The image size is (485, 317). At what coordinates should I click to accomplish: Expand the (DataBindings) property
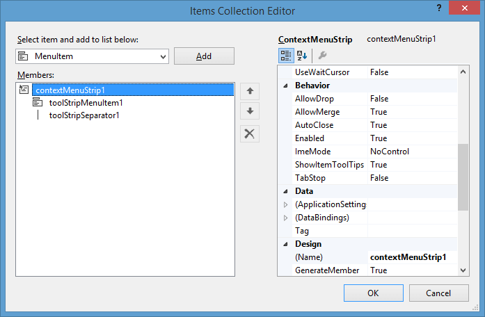tap(285, 218)
